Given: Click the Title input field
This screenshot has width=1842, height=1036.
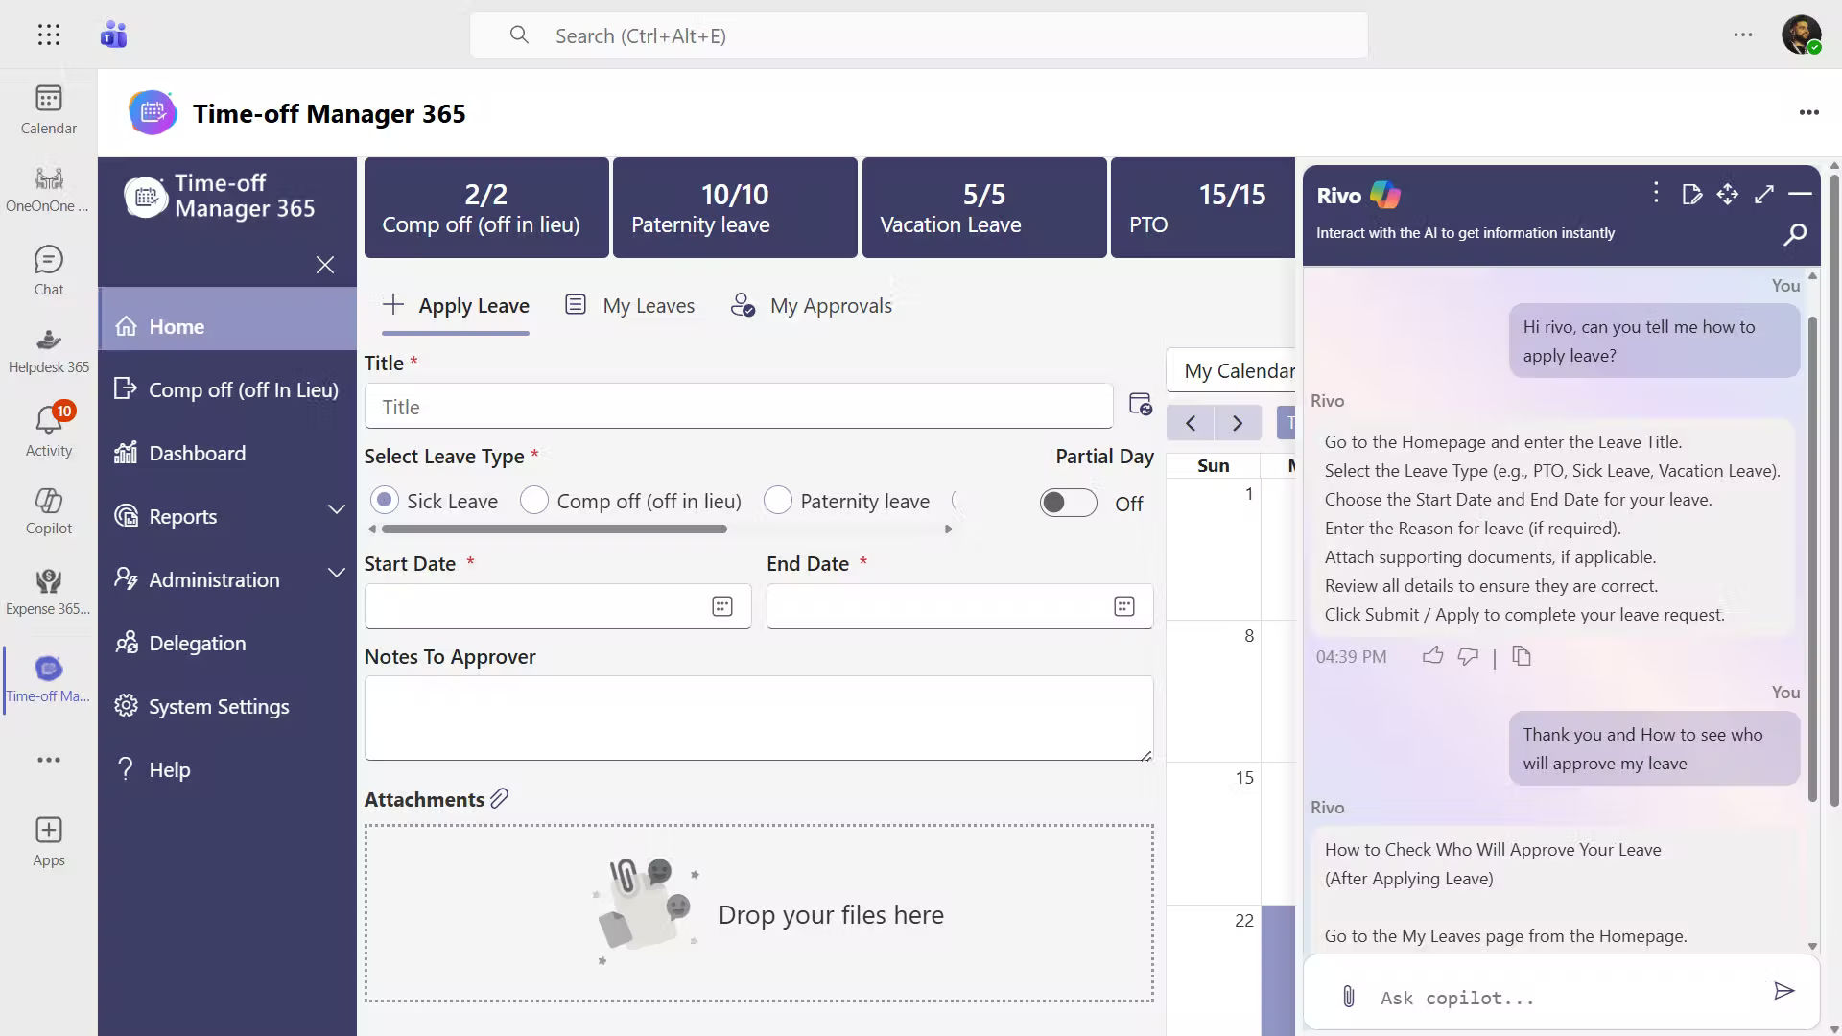Looking at the screenshot, I should tap(738, 407).
